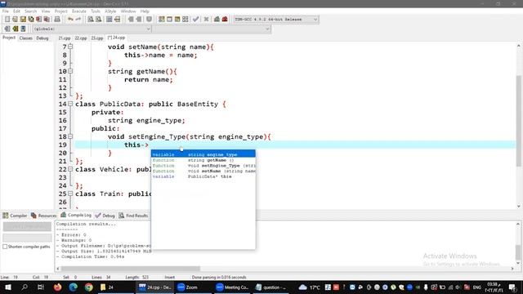The width and height of the screenshot is (523, 294).
Task: Open the empty member function dropdown
Action: [212, 29]
